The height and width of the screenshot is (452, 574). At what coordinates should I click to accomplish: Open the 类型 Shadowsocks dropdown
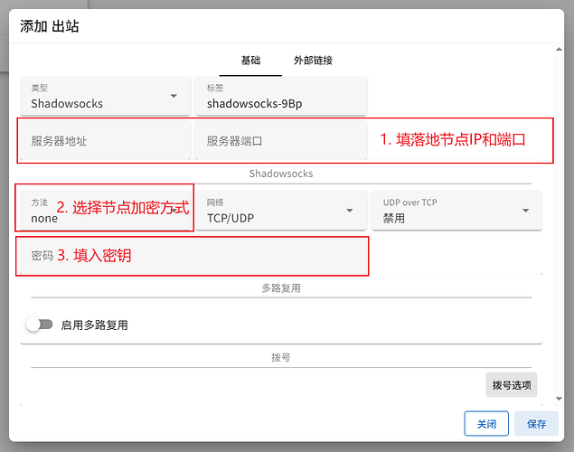[x=99, y=97]
